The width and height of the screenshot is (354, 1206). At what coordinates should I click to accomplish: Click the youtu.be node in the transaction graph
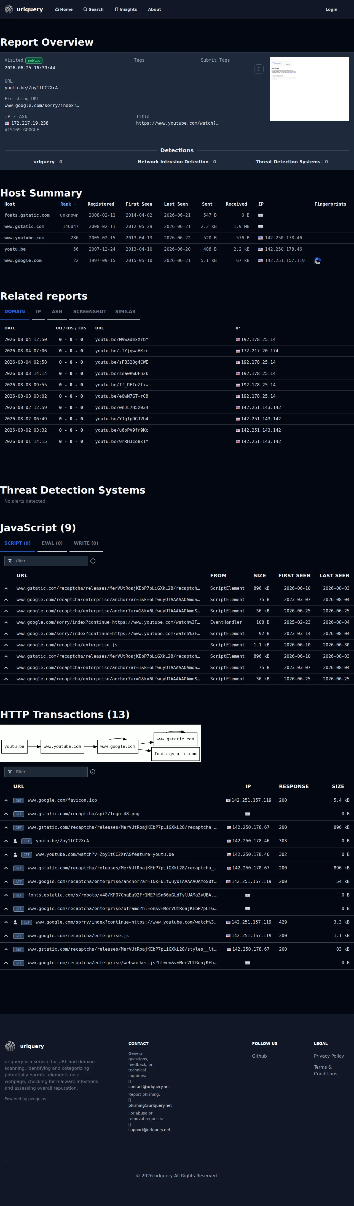point(15,746)
